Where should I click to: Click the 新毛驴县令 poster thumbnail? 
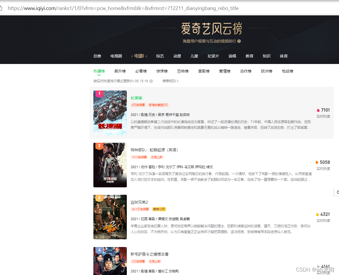coord(110,261)
